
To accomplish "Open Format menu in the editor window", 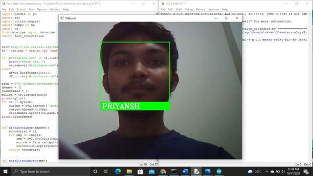I will [21, 9].
